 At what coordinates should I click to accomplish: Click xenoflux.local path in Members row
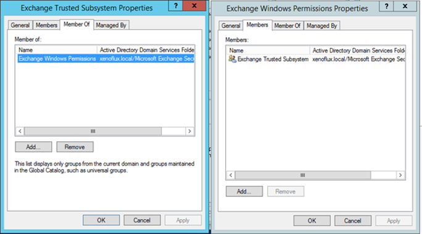pos(358,59)
